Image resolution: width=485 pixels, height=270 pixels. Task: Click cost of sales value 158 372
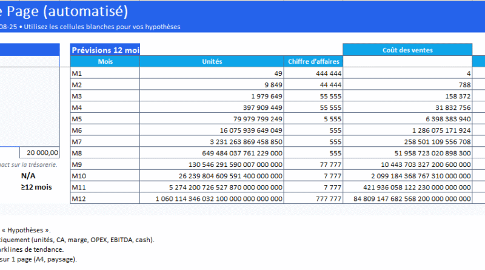point(407,96)
